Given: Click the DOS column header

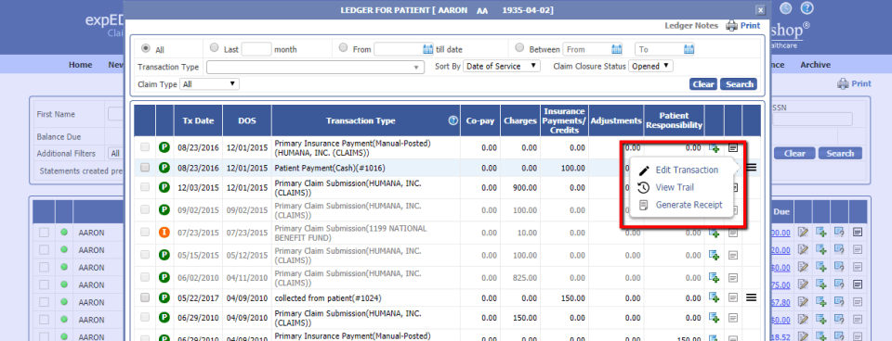Looking at the screenshot, I should point(247,120).
